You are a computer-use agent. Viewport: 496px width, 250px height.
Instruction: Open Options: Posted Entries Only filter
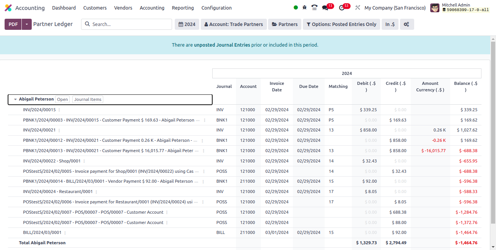click(342, 24)
